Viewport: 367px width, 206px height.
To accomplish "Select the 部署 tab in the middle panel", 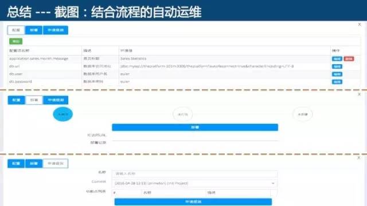I will (x=34, y=100).
